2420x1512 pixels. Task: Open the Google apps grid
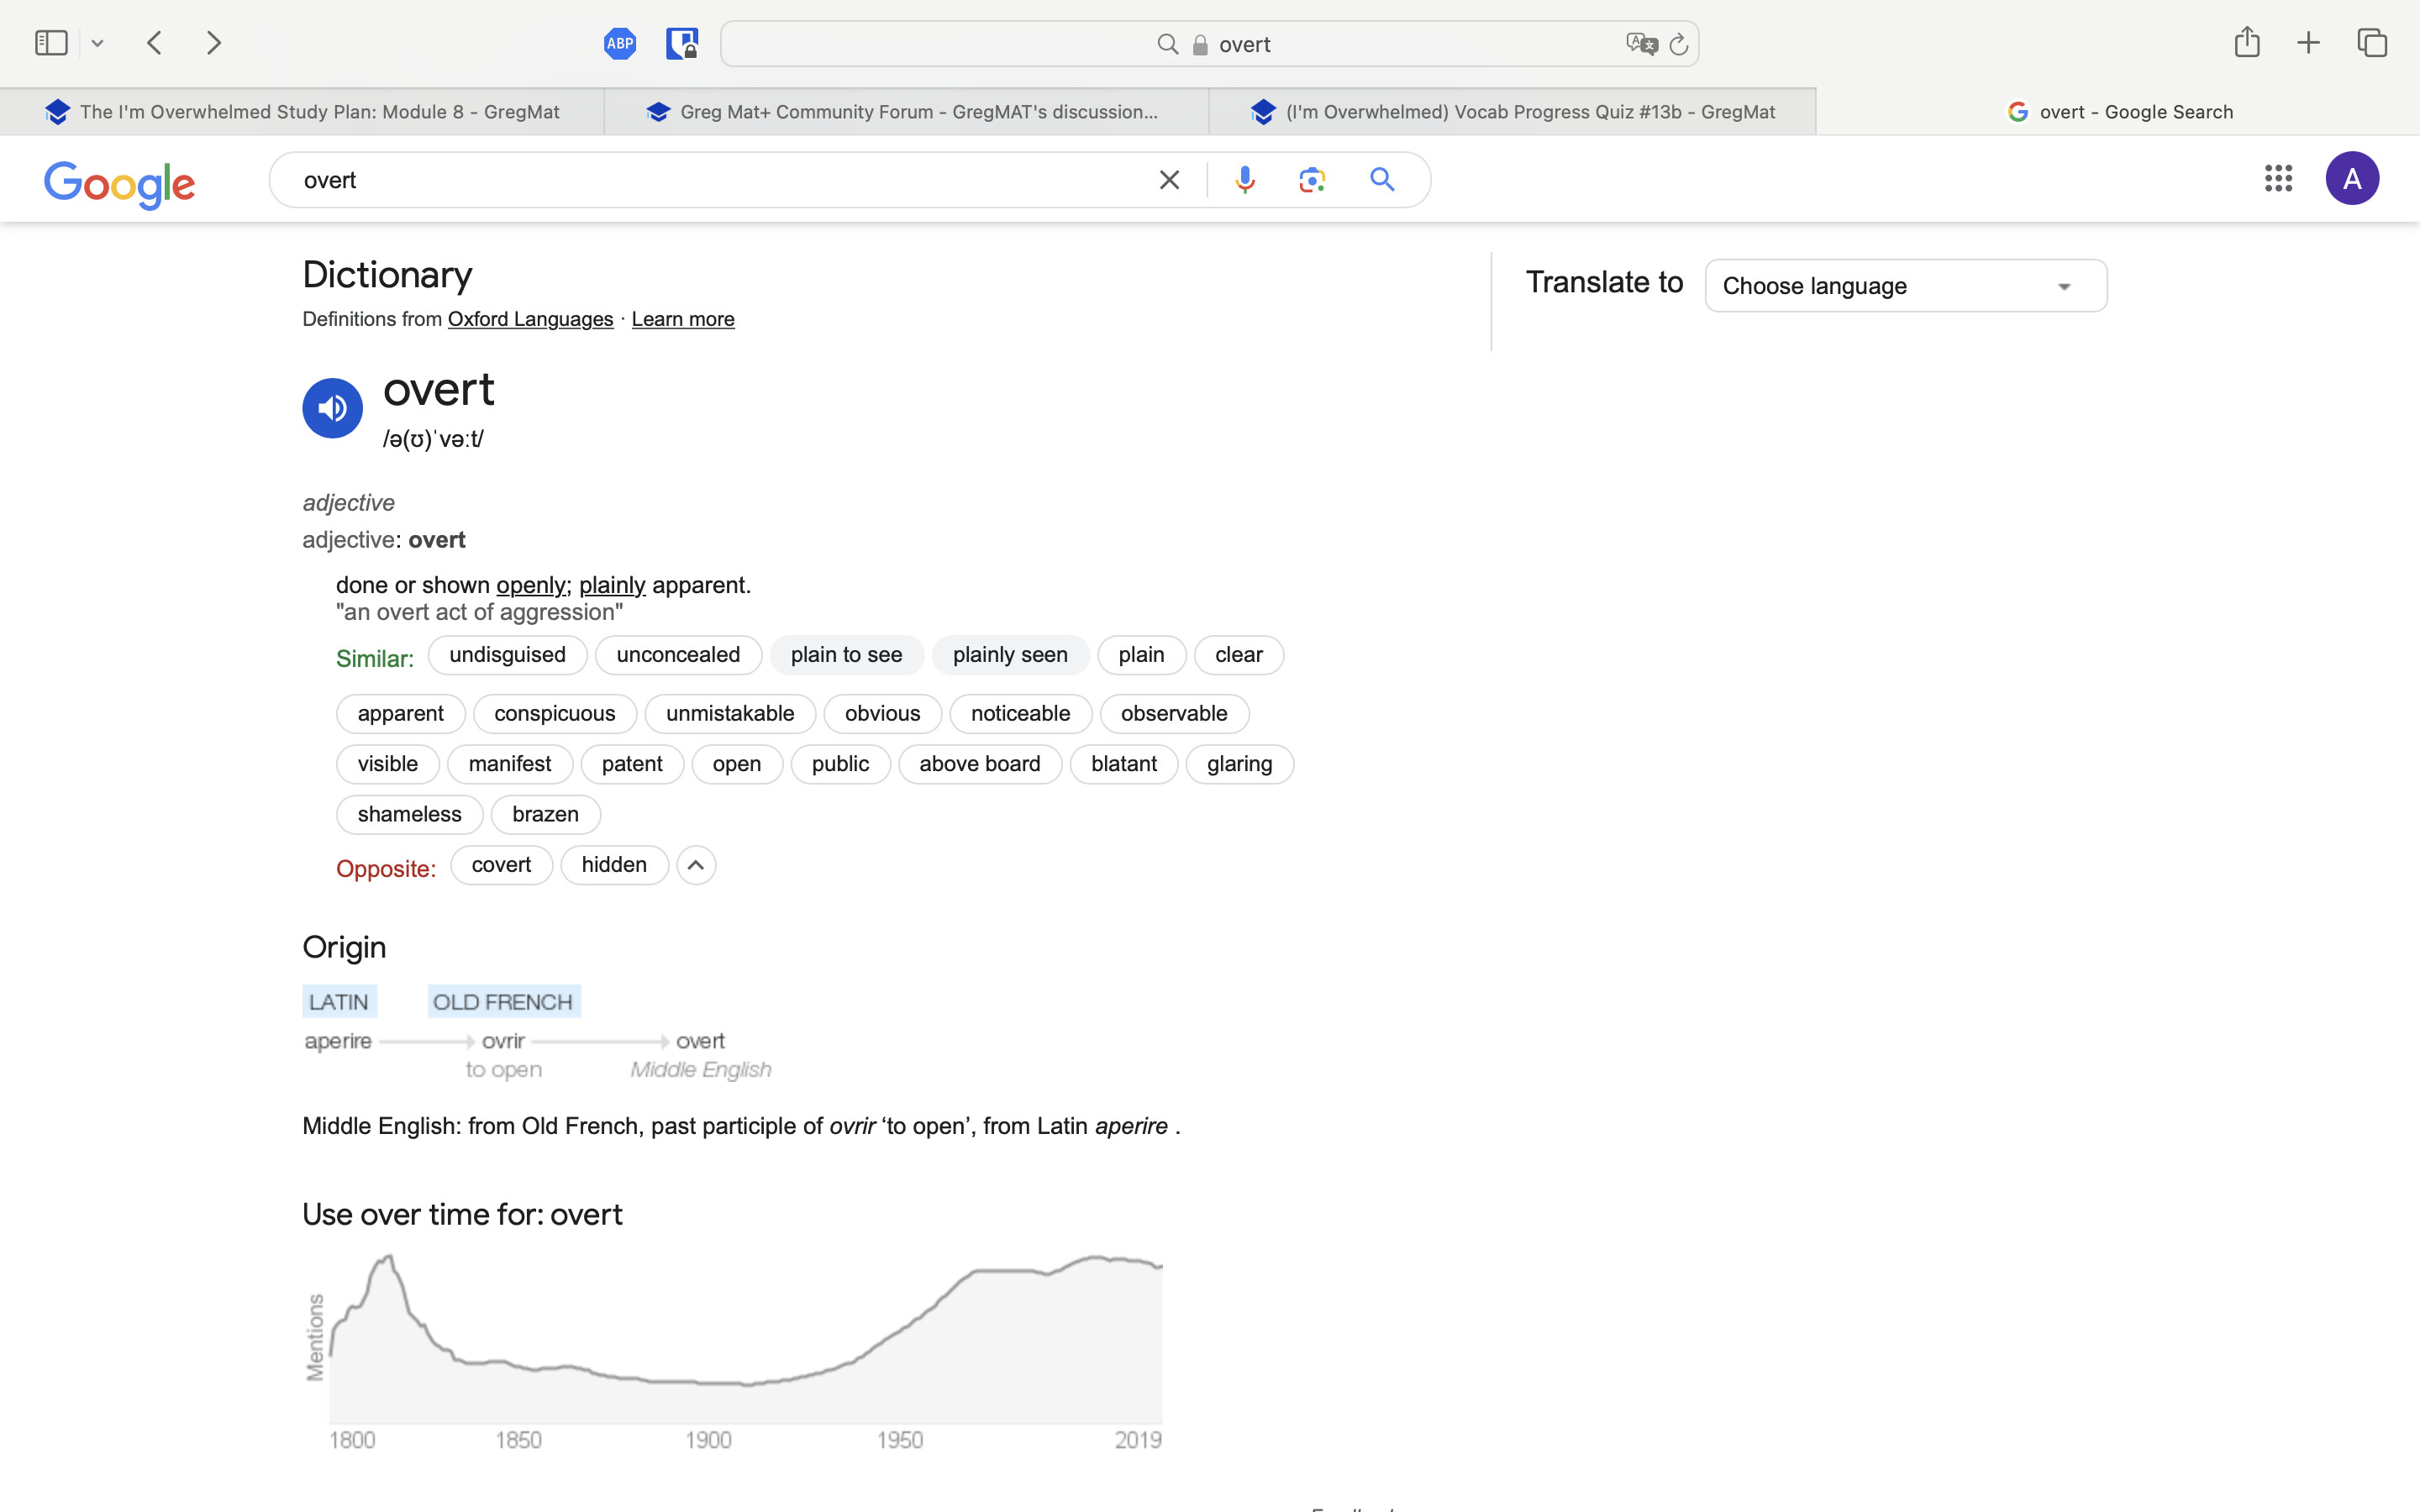click(2278, 179)
